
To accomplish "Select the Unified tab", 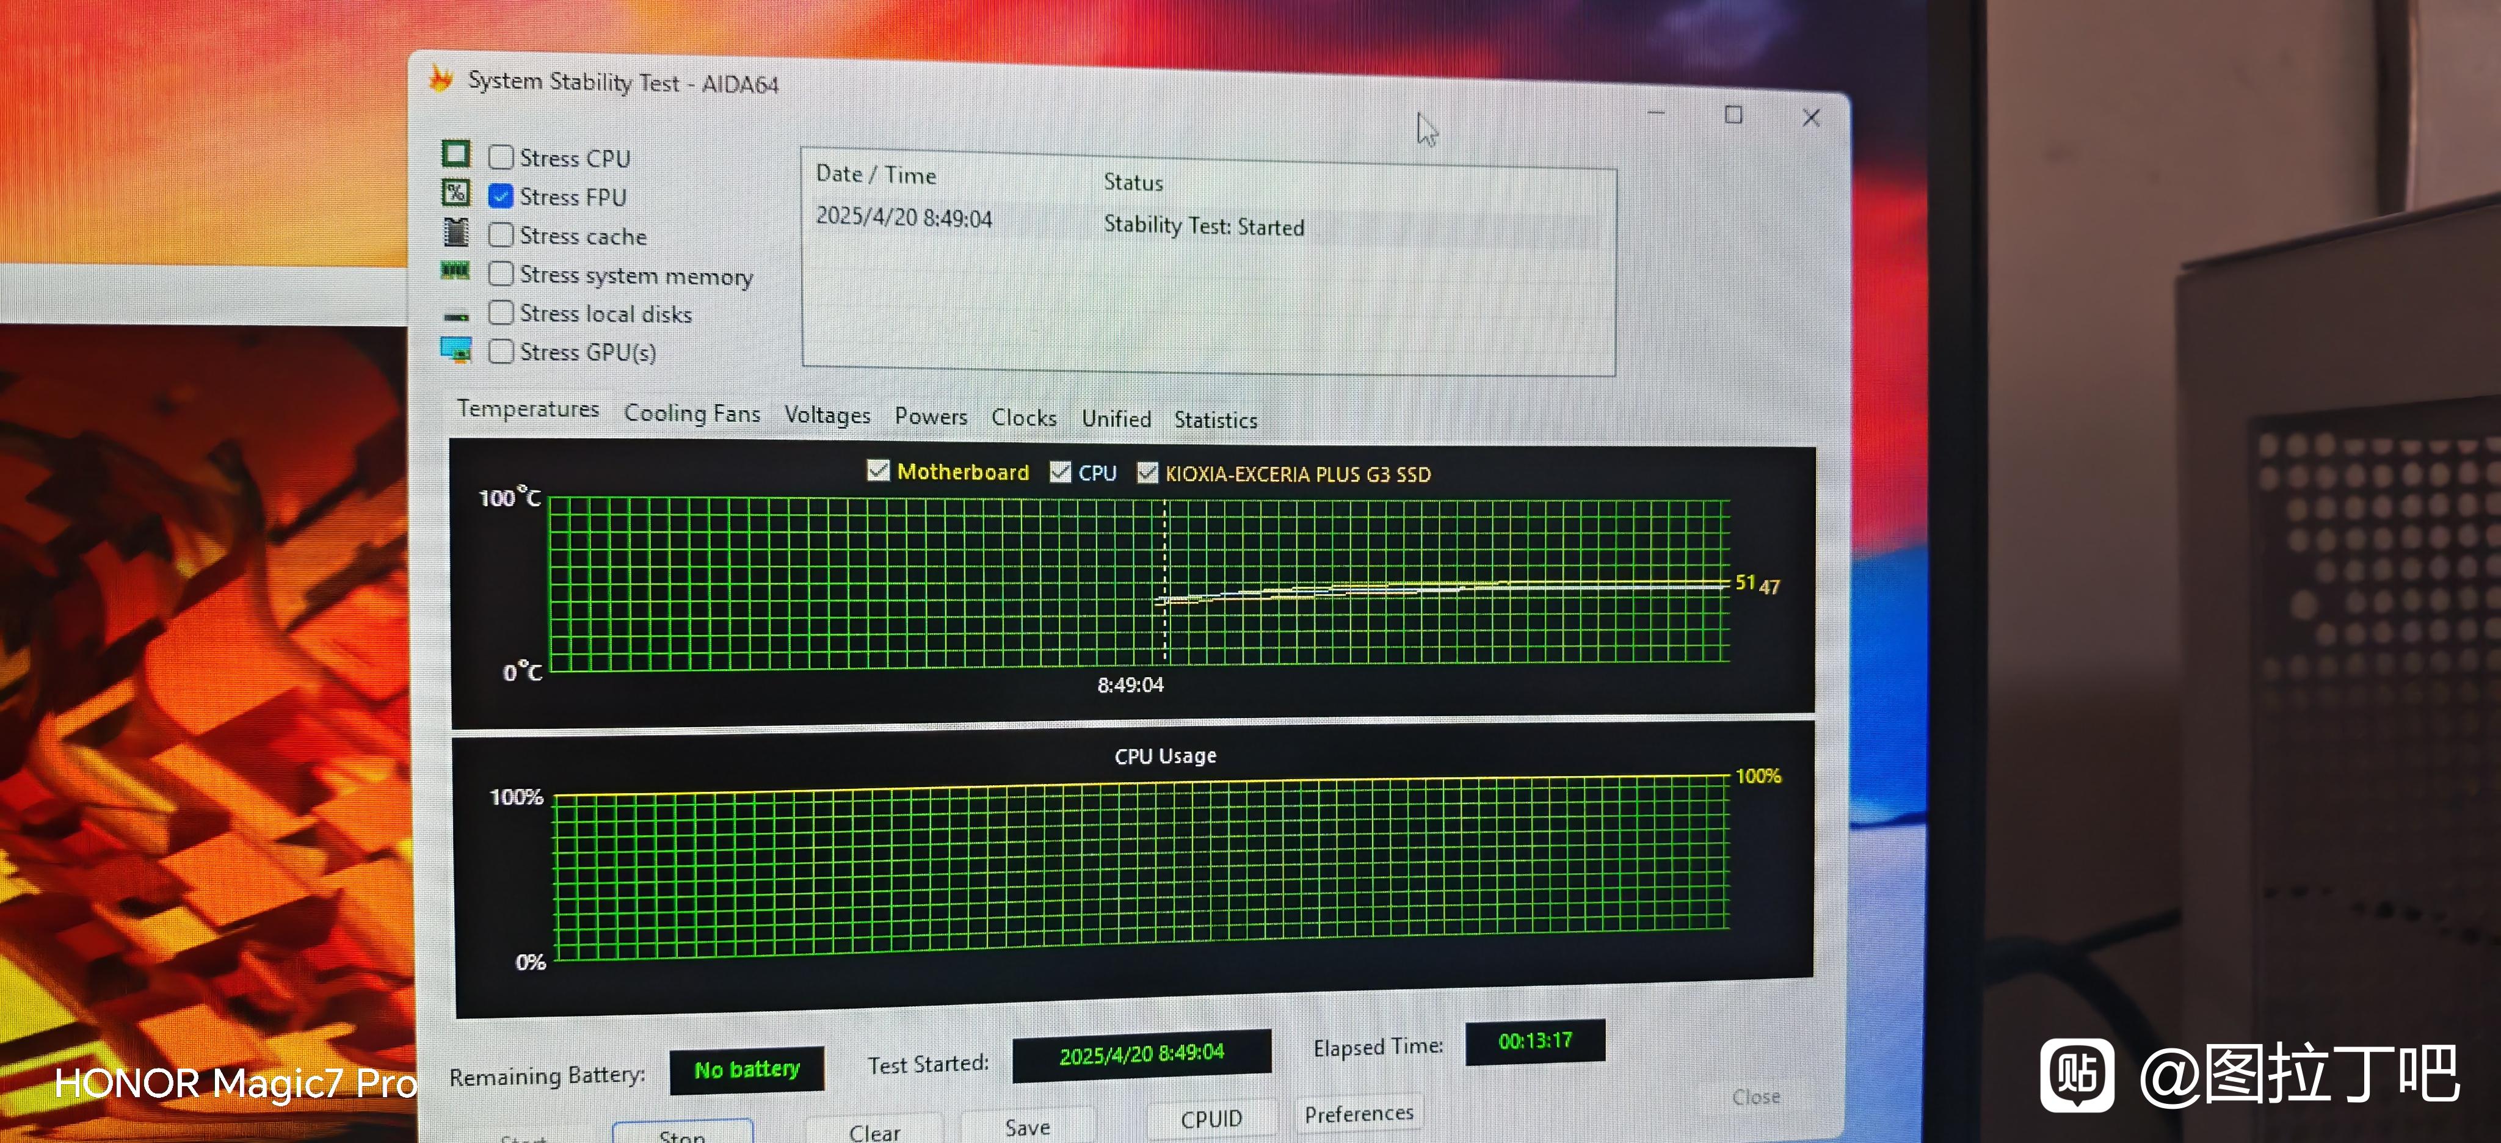I will pyautogui.click(x=1117, y=418).
